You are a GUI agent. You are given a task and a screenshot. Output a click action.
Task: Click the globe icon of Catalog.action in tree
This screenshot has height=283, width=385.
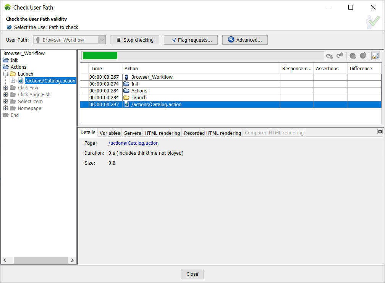21,81
